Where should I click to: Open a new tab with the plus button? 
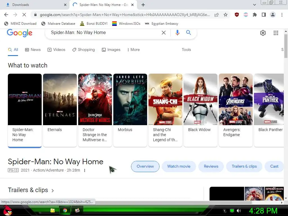coord(143,5)
